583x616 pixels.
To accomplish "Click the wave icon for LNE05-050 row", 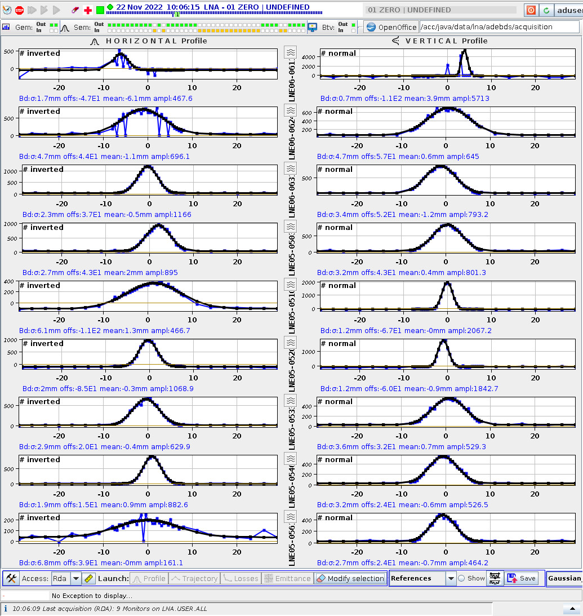I will 291,227.
